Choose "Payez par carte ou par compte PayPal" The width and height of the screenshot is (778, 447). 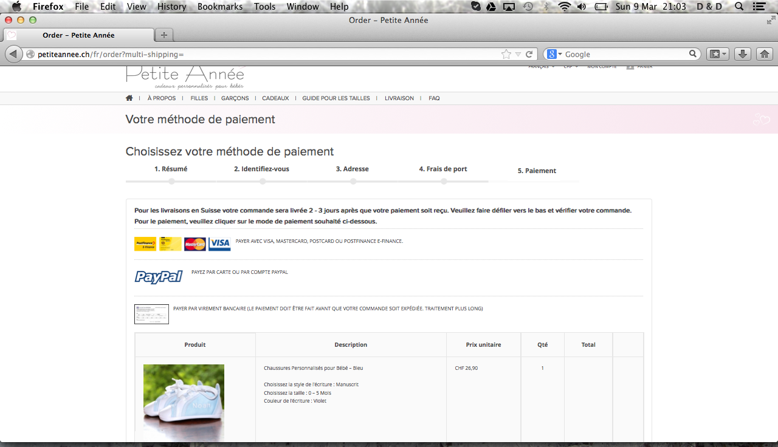pos(239,272)
